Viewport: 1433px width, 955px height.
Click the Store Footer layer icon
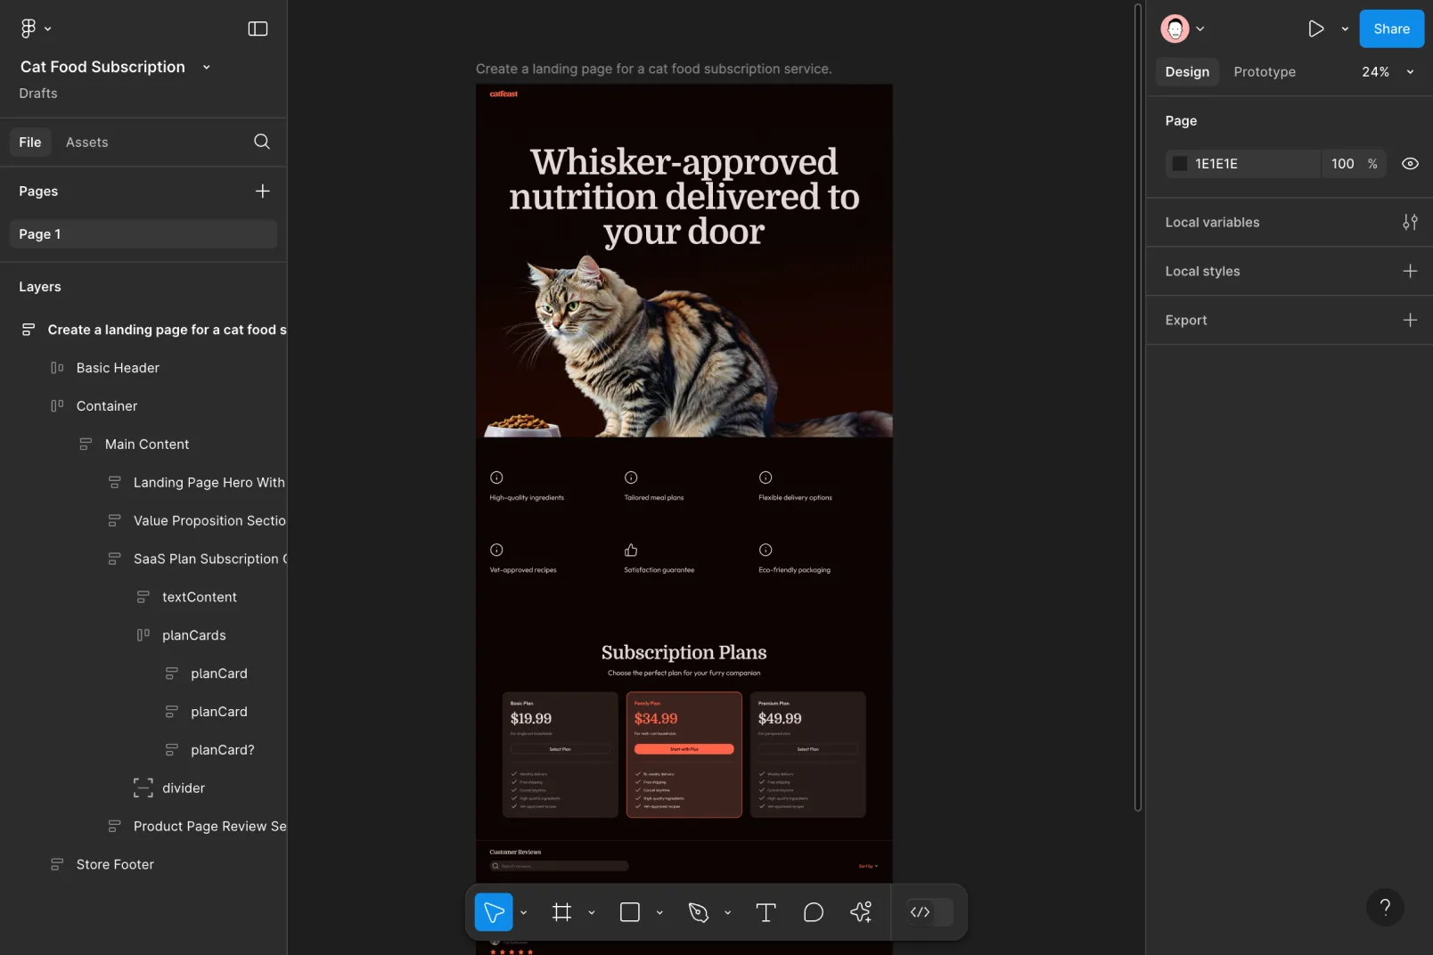tap(57, 865)
